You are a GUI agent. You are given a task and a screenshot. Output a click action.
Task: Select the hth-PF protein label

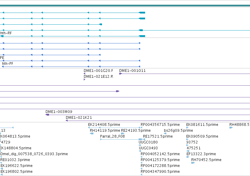[8, 64]
